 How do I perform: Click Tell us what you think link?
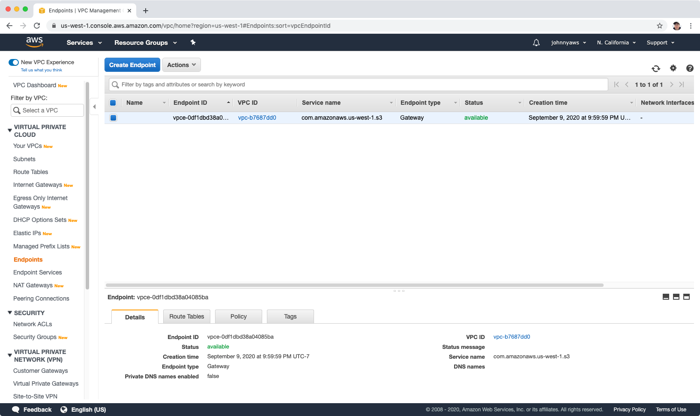[x=42, y=70]
